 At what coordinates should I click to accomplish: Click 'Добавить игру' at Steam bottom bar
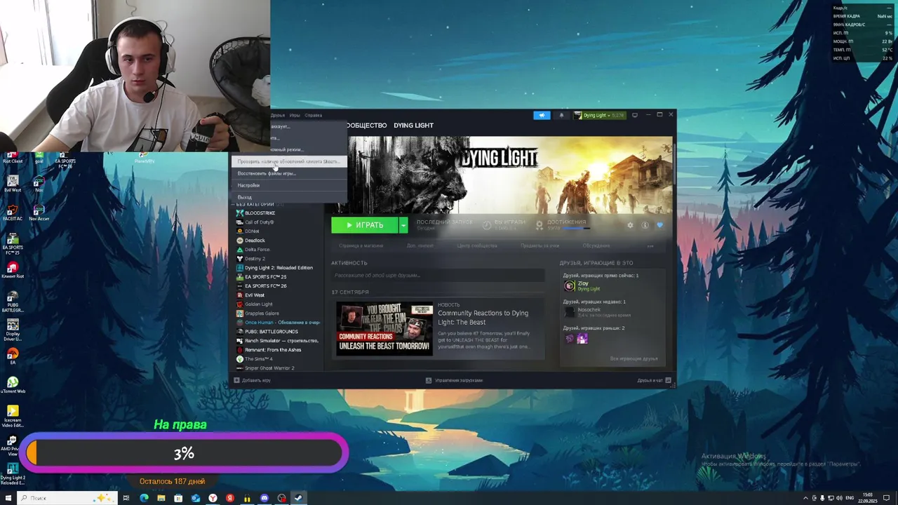click(252, 380)
